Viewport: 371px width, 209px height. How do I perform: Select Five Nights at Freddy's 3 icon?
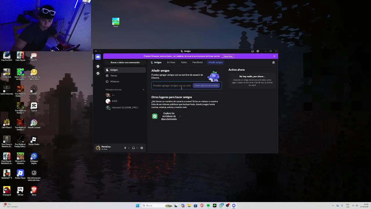pyautogui.click(x=20, y=108)
